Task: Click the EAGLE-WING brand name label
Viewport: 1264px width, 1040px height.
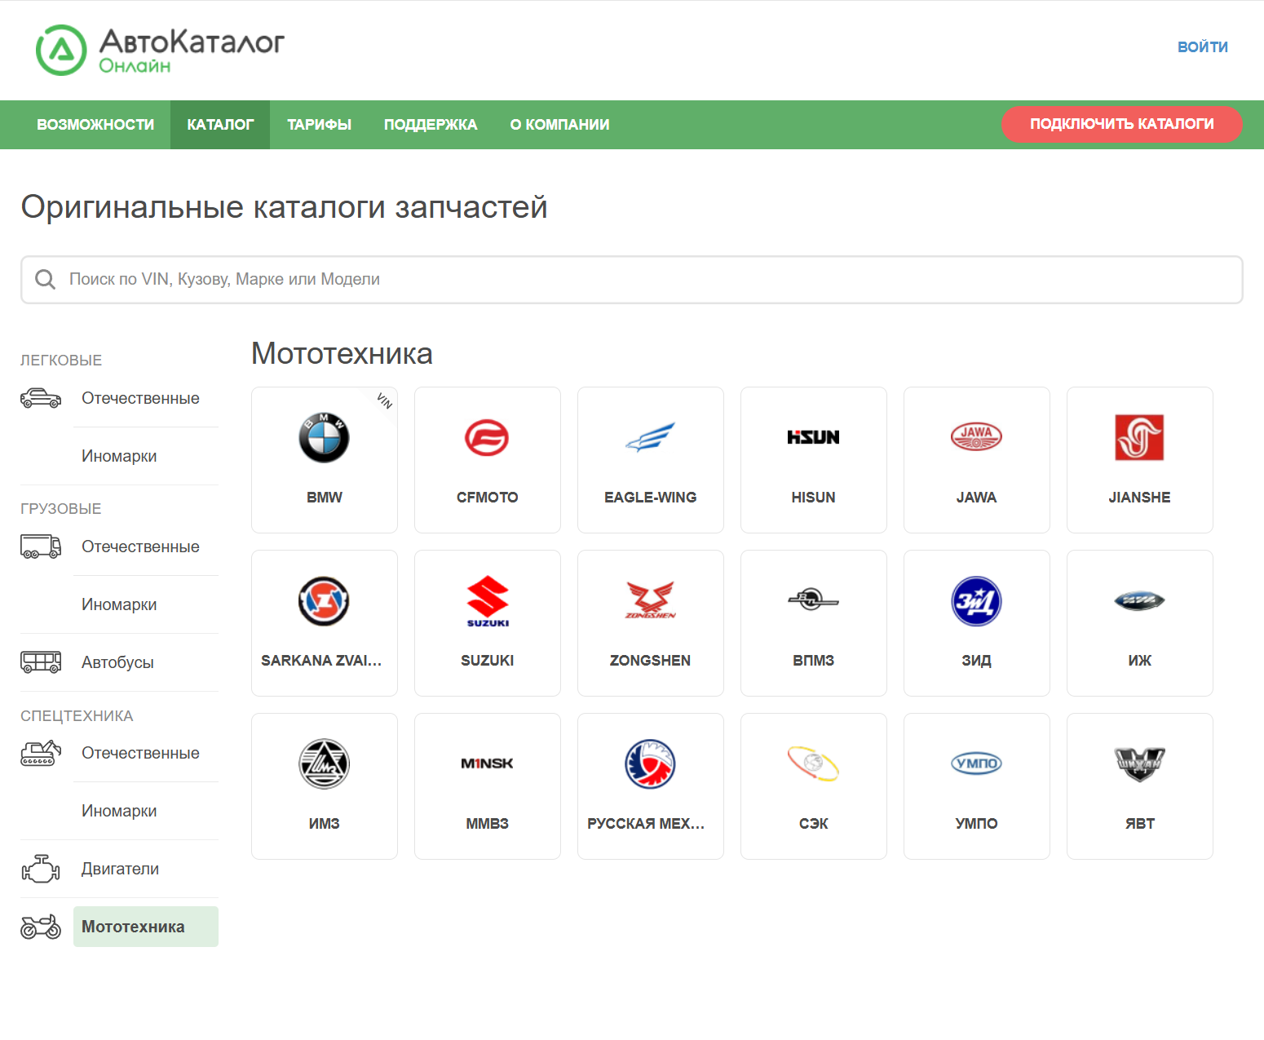Action: point(651,498)
